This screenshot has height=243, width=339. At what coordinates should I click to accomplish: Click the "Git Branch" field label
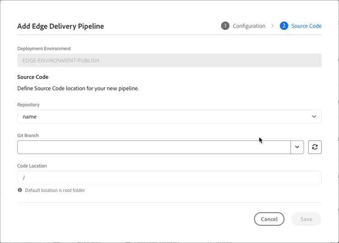point(28,136)
